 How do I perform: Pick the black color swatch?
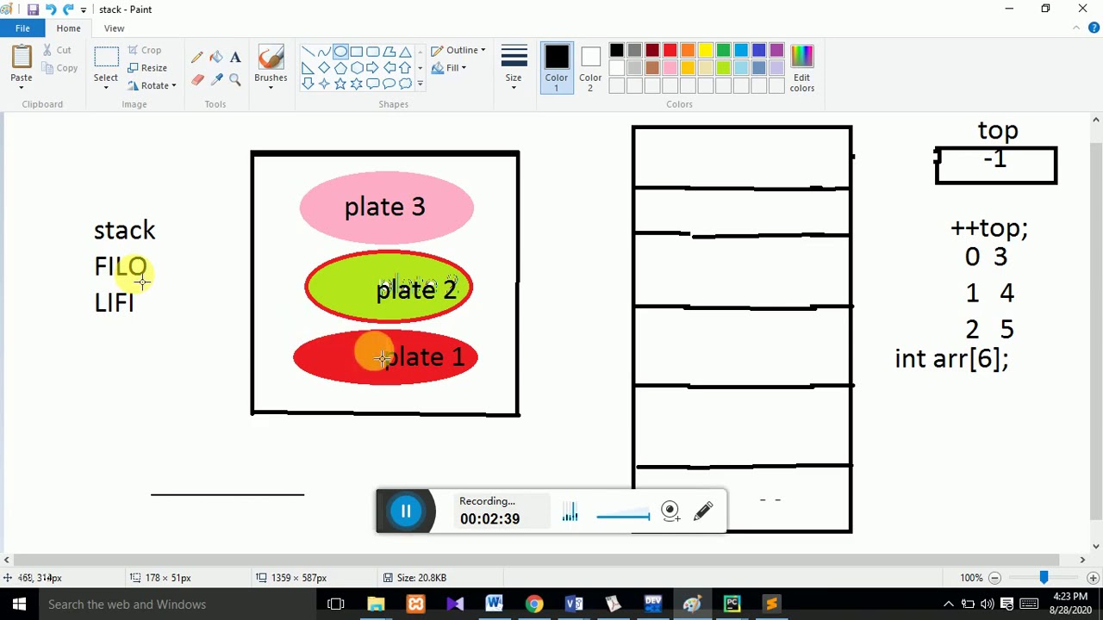tap(616, 51)
